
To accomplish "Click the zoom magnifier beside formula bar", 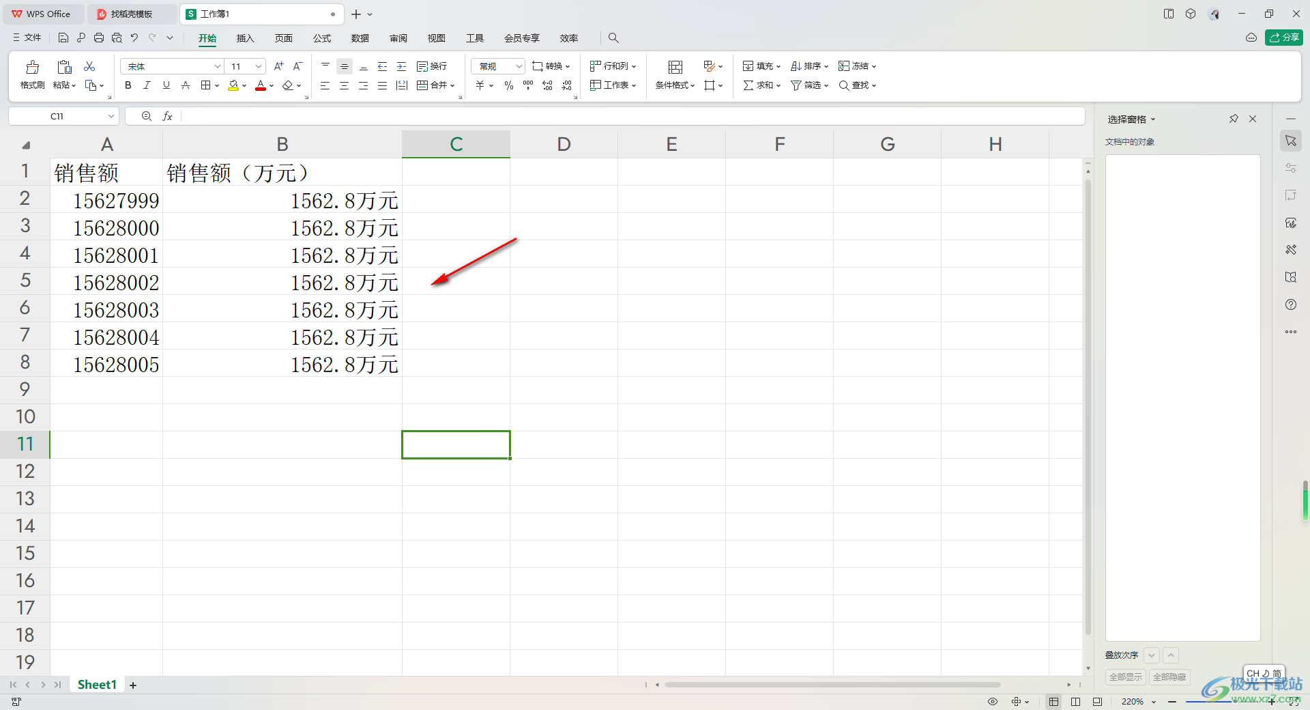I will click(146, 117).
